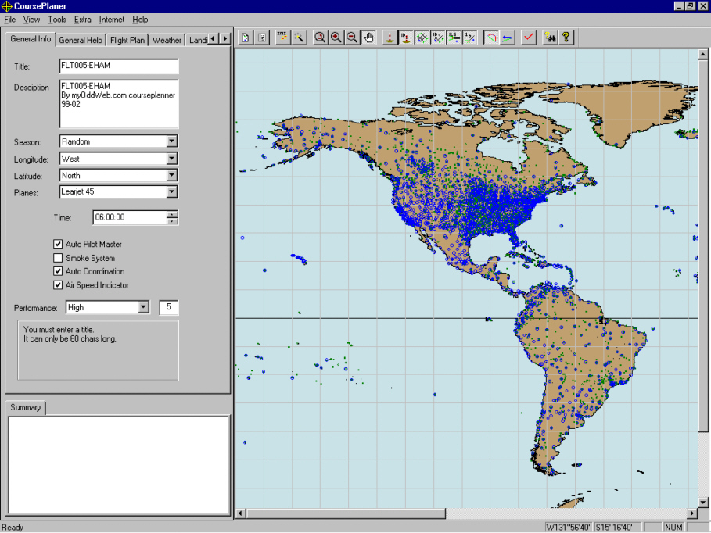Click the red checkmark validate icon

click(529, 38)
